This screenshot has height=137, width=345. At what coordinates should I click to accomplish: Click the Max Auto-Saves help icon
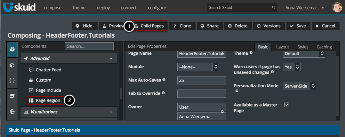pos(164,80)
